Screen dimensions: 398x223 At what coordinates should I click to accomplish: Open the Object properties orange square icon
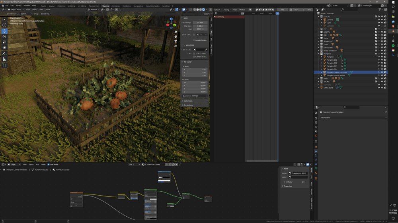pyautogui.click(x=316, y=147)
